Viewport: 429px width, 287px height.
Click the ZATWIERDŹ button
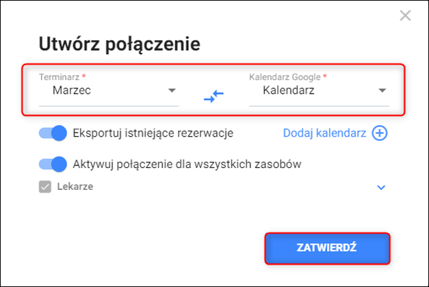coord(327,248)
